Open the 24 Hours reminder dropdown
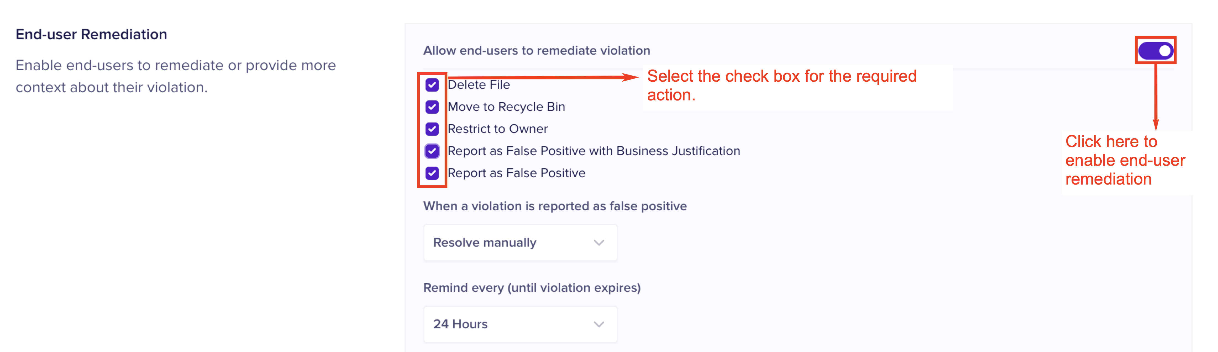The height and width of the screenshot is (352, 1218). 520,324
